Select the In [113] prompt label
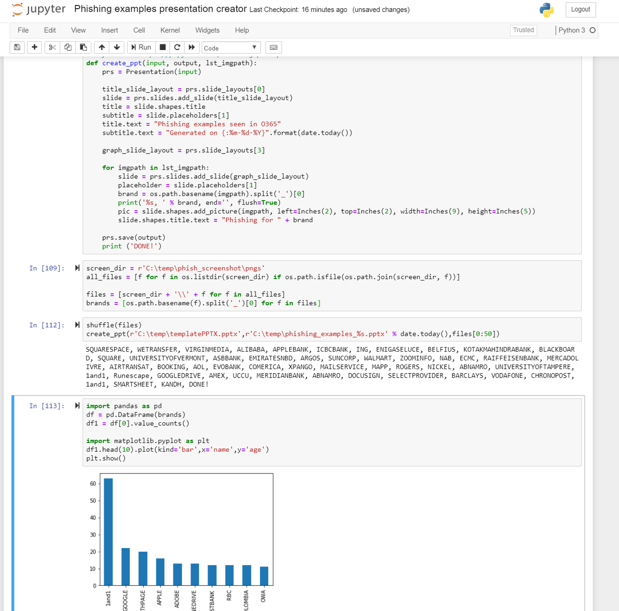Viewport: 619px width, 611px height. click(x=47, y=406)
